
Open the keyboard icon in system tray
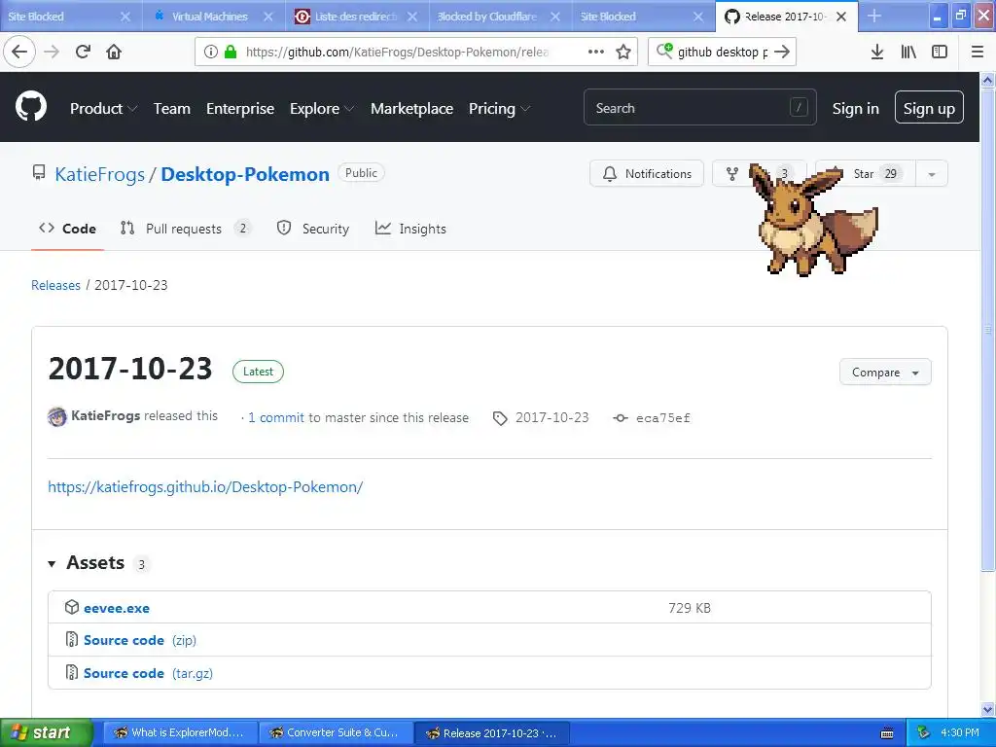(887, 733)
